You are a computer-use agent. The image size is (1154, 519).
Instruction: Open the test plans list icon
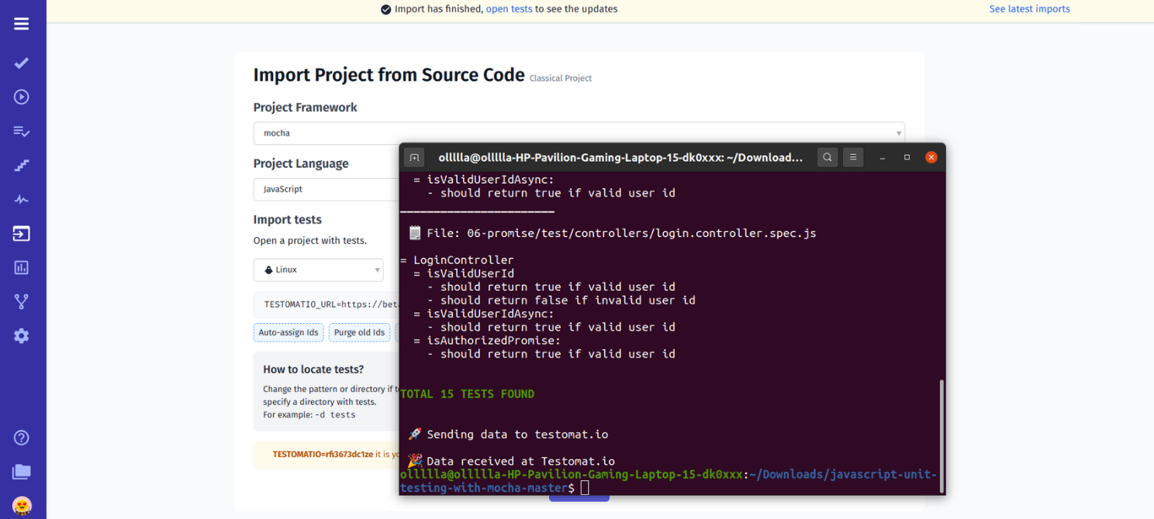[21, 131]
